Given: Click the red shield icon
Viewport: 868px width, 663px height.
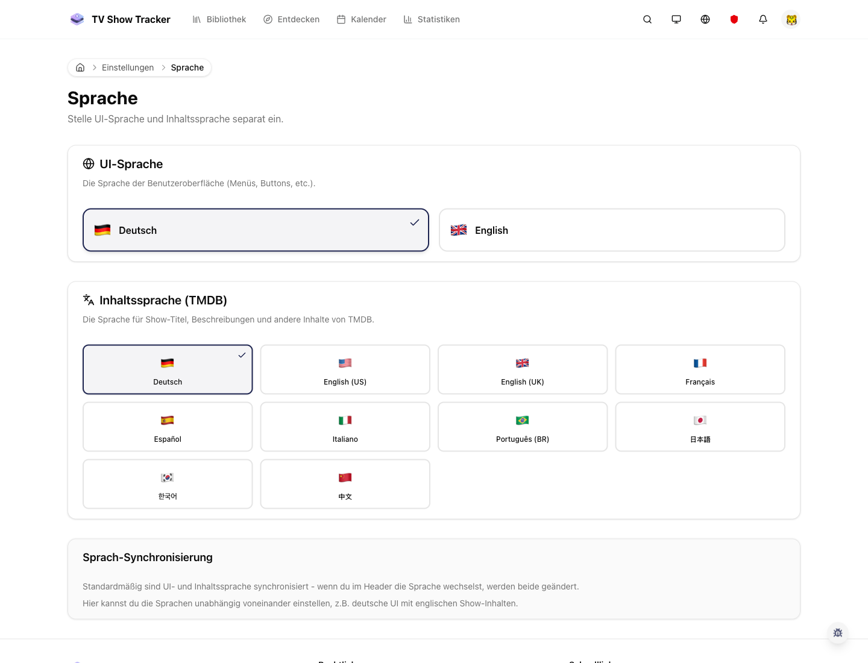Looking at the screenshot, I should tap(734, 19).
